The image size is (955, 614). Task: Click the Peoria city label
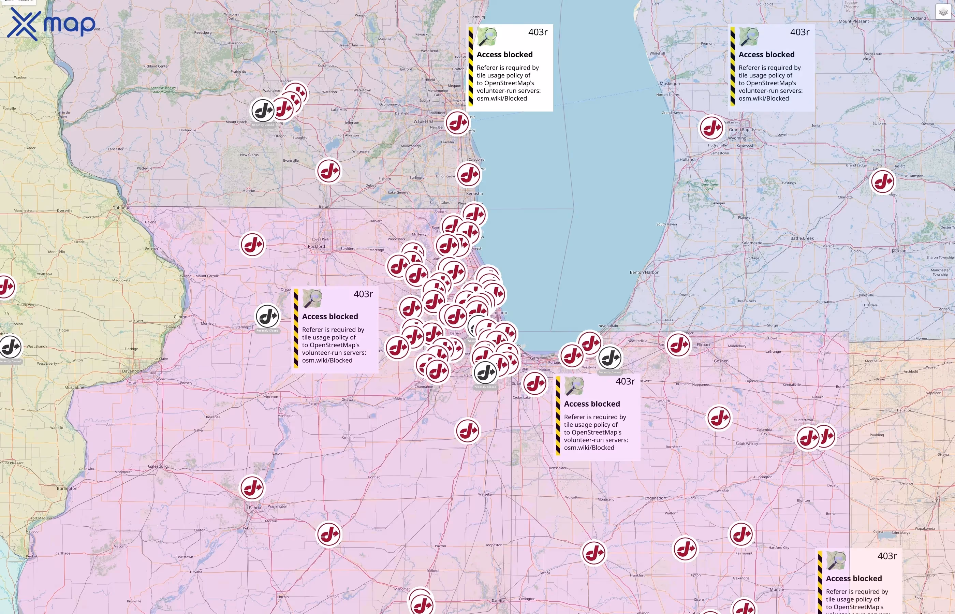[x=255, y=508]
